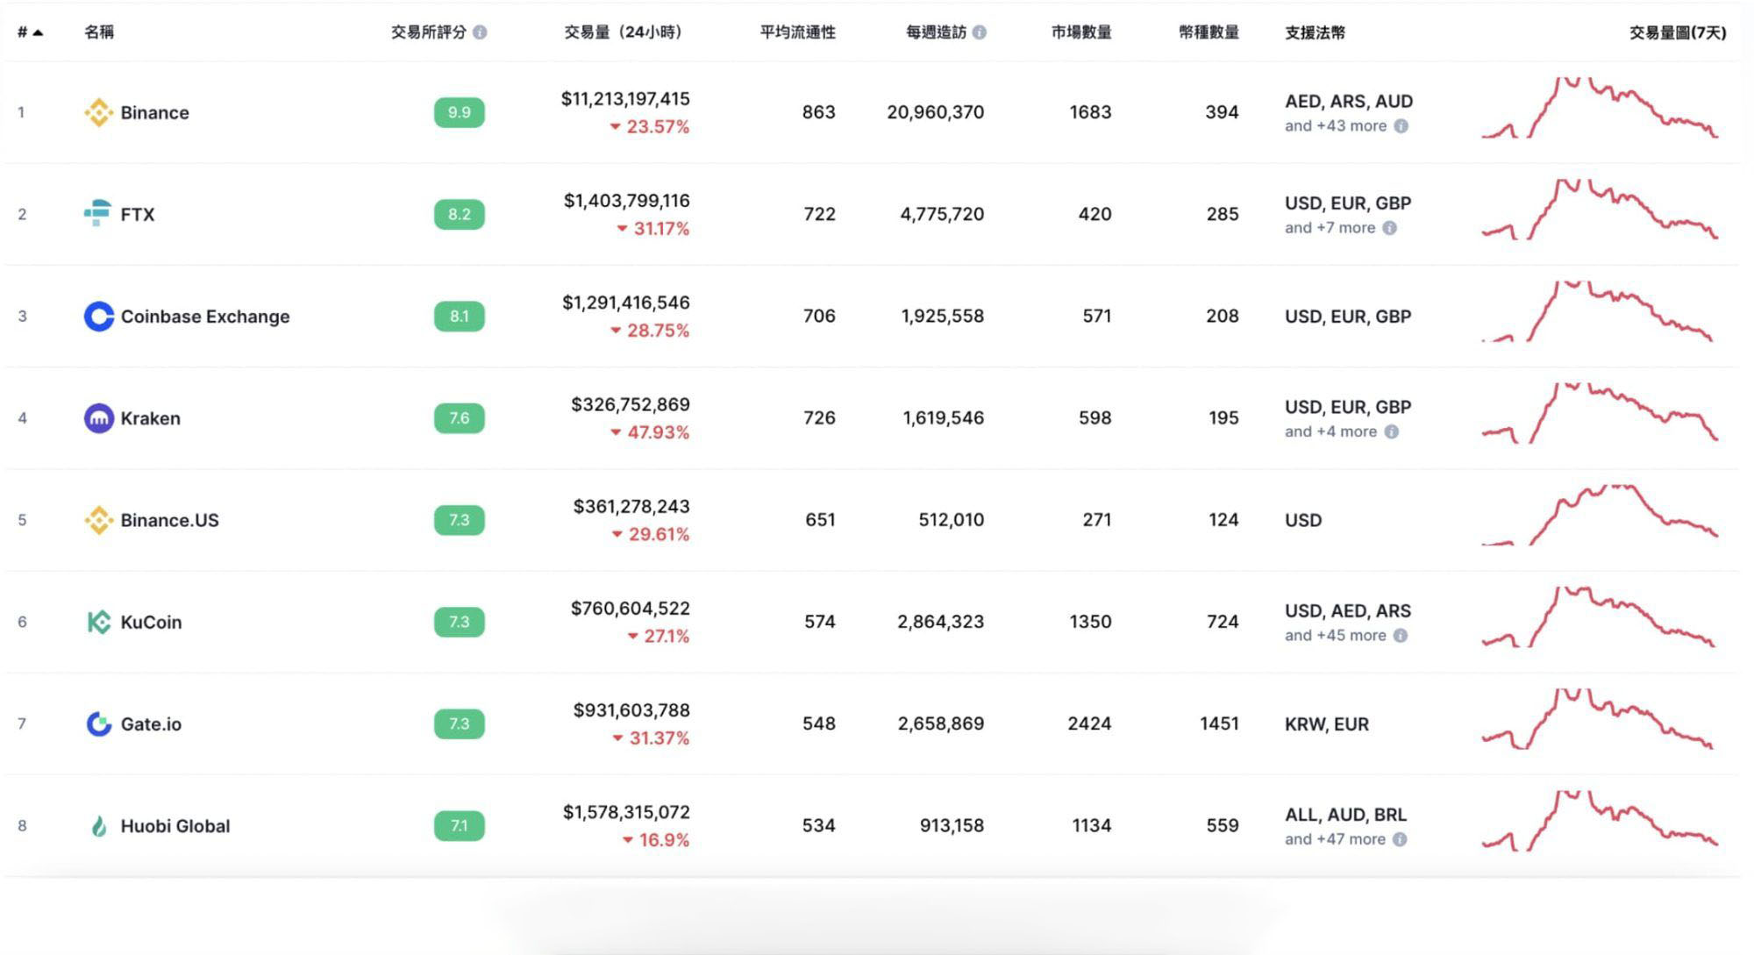Click the Kraken logo icon
This screenshot has height=955, width=1754.
coord(98,417)
